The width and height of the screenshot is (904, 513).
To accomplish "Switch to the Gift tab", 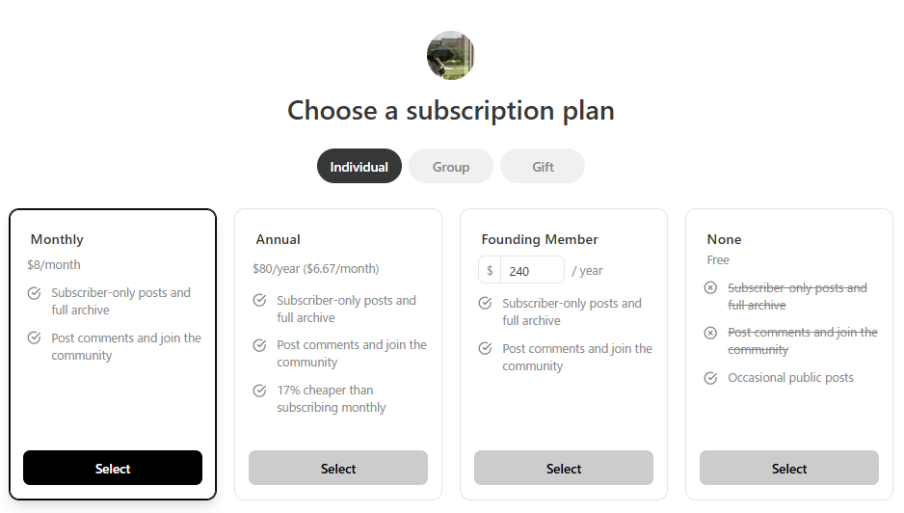I will coord(543,166).
